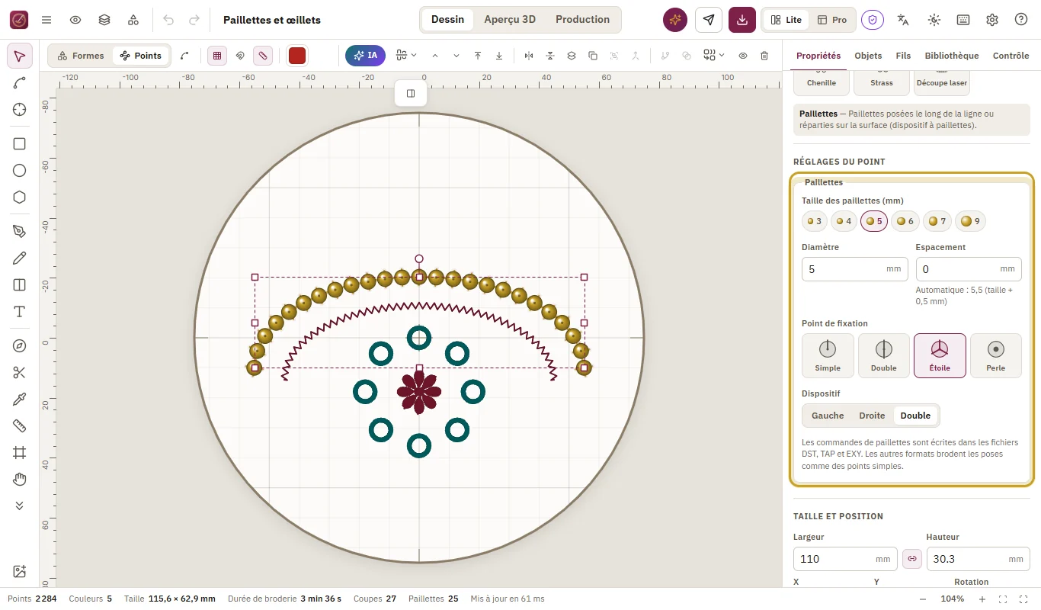Select the Text tool in left toolbar
This screenshot has height=610, width=1041.
(20, 312)
